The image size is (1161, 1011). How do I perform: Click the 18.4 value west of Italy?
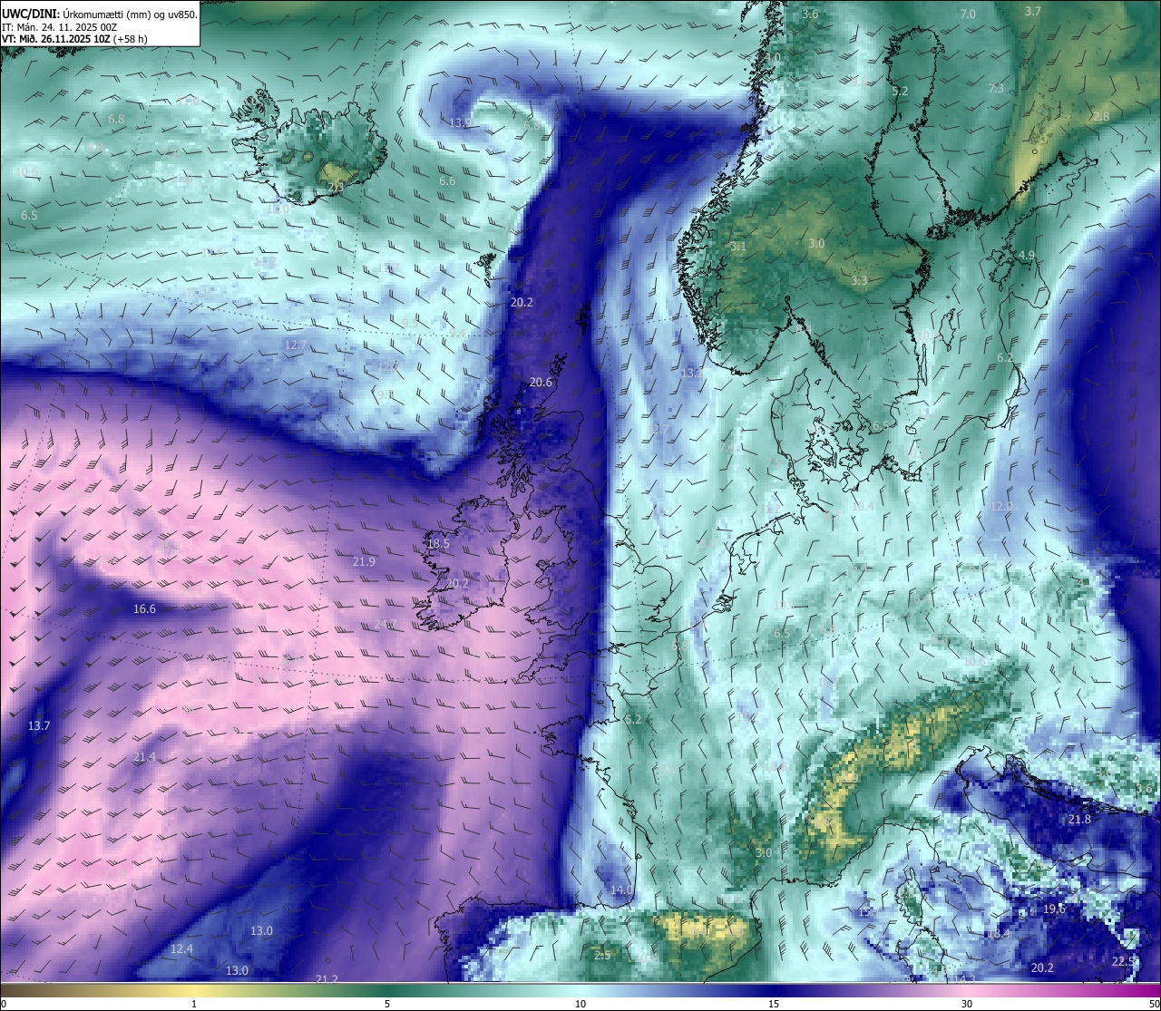999,934
